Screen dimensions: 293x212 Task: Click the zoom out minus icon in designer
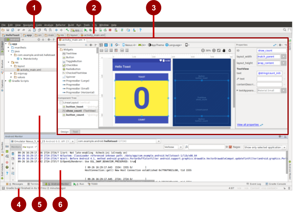pos(203,51)
